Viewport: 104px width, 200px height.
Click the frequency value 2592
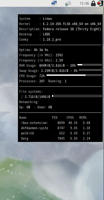click(x=59, y=55)
